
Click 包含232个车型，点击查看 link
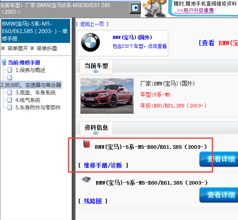pyautogui.click(x=139, y=46)
